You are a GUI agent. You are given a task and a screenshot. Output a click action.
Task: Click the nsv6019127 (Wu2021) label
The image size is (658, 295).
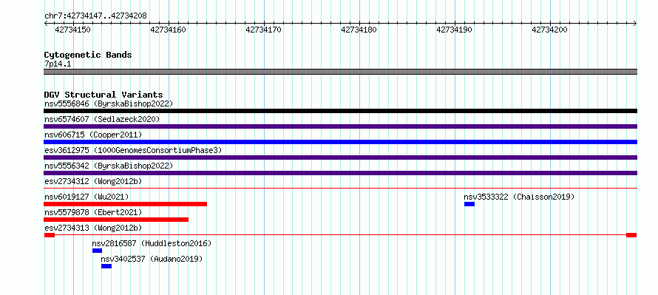87,197
